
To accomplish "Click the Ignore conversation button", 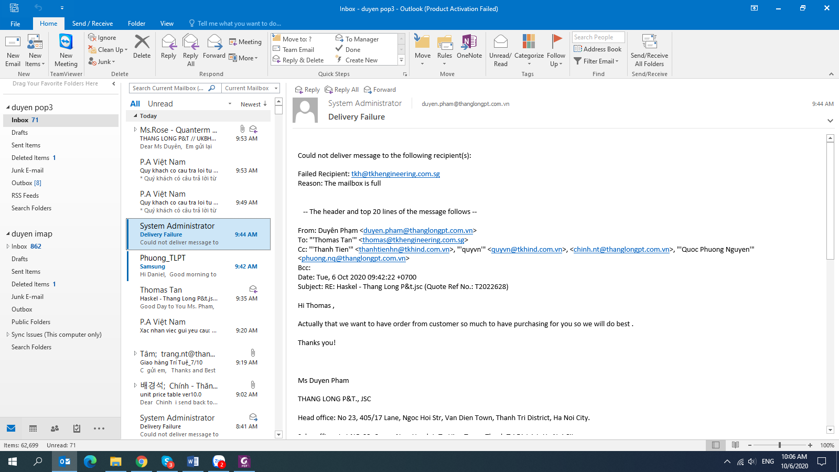I will tap(102, 38).
